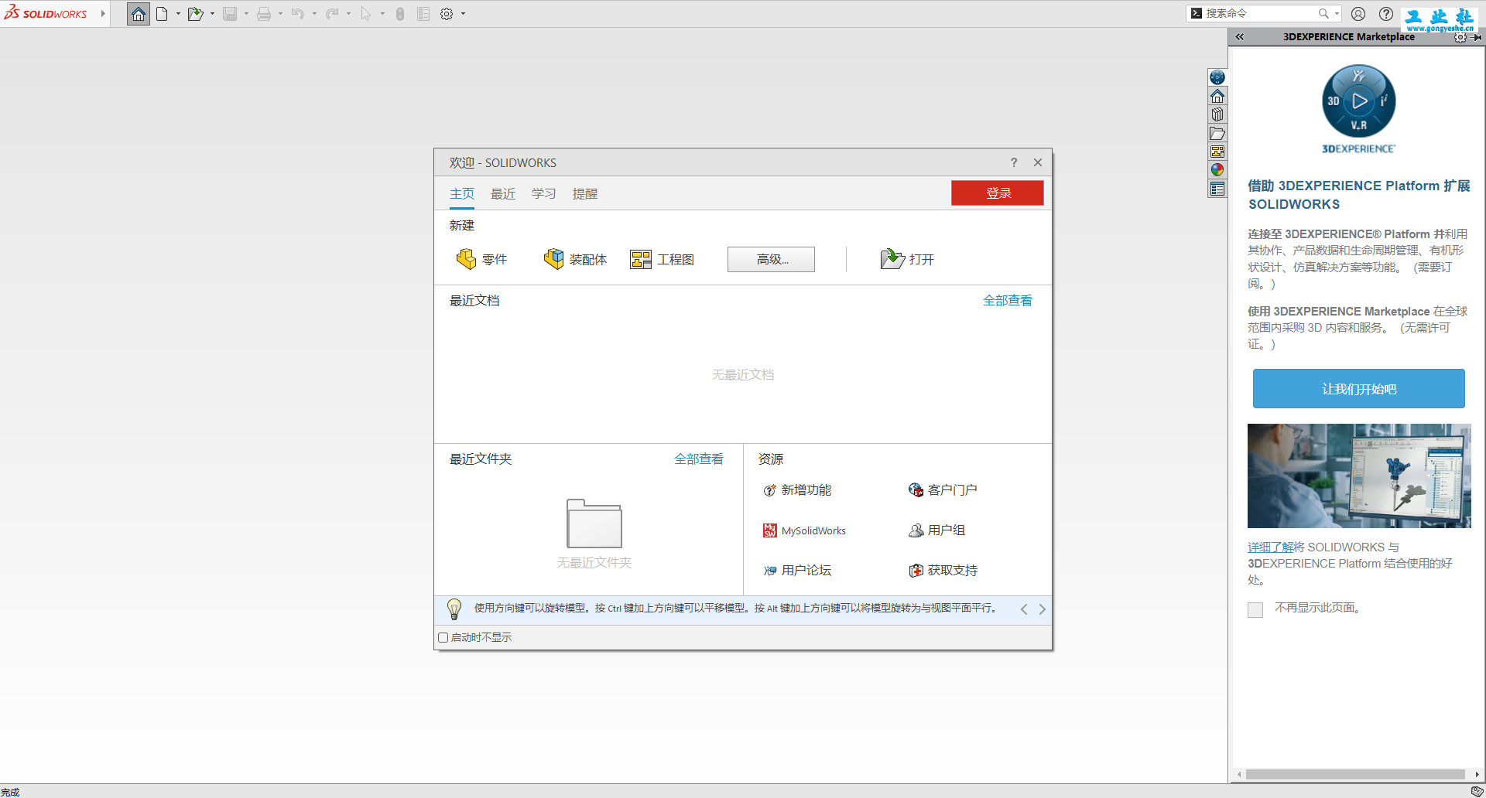Click the Undo arrow icon in toolbar
Image resolution: width=1486 pixels, height=798 pixels.
tap(298, 14)
